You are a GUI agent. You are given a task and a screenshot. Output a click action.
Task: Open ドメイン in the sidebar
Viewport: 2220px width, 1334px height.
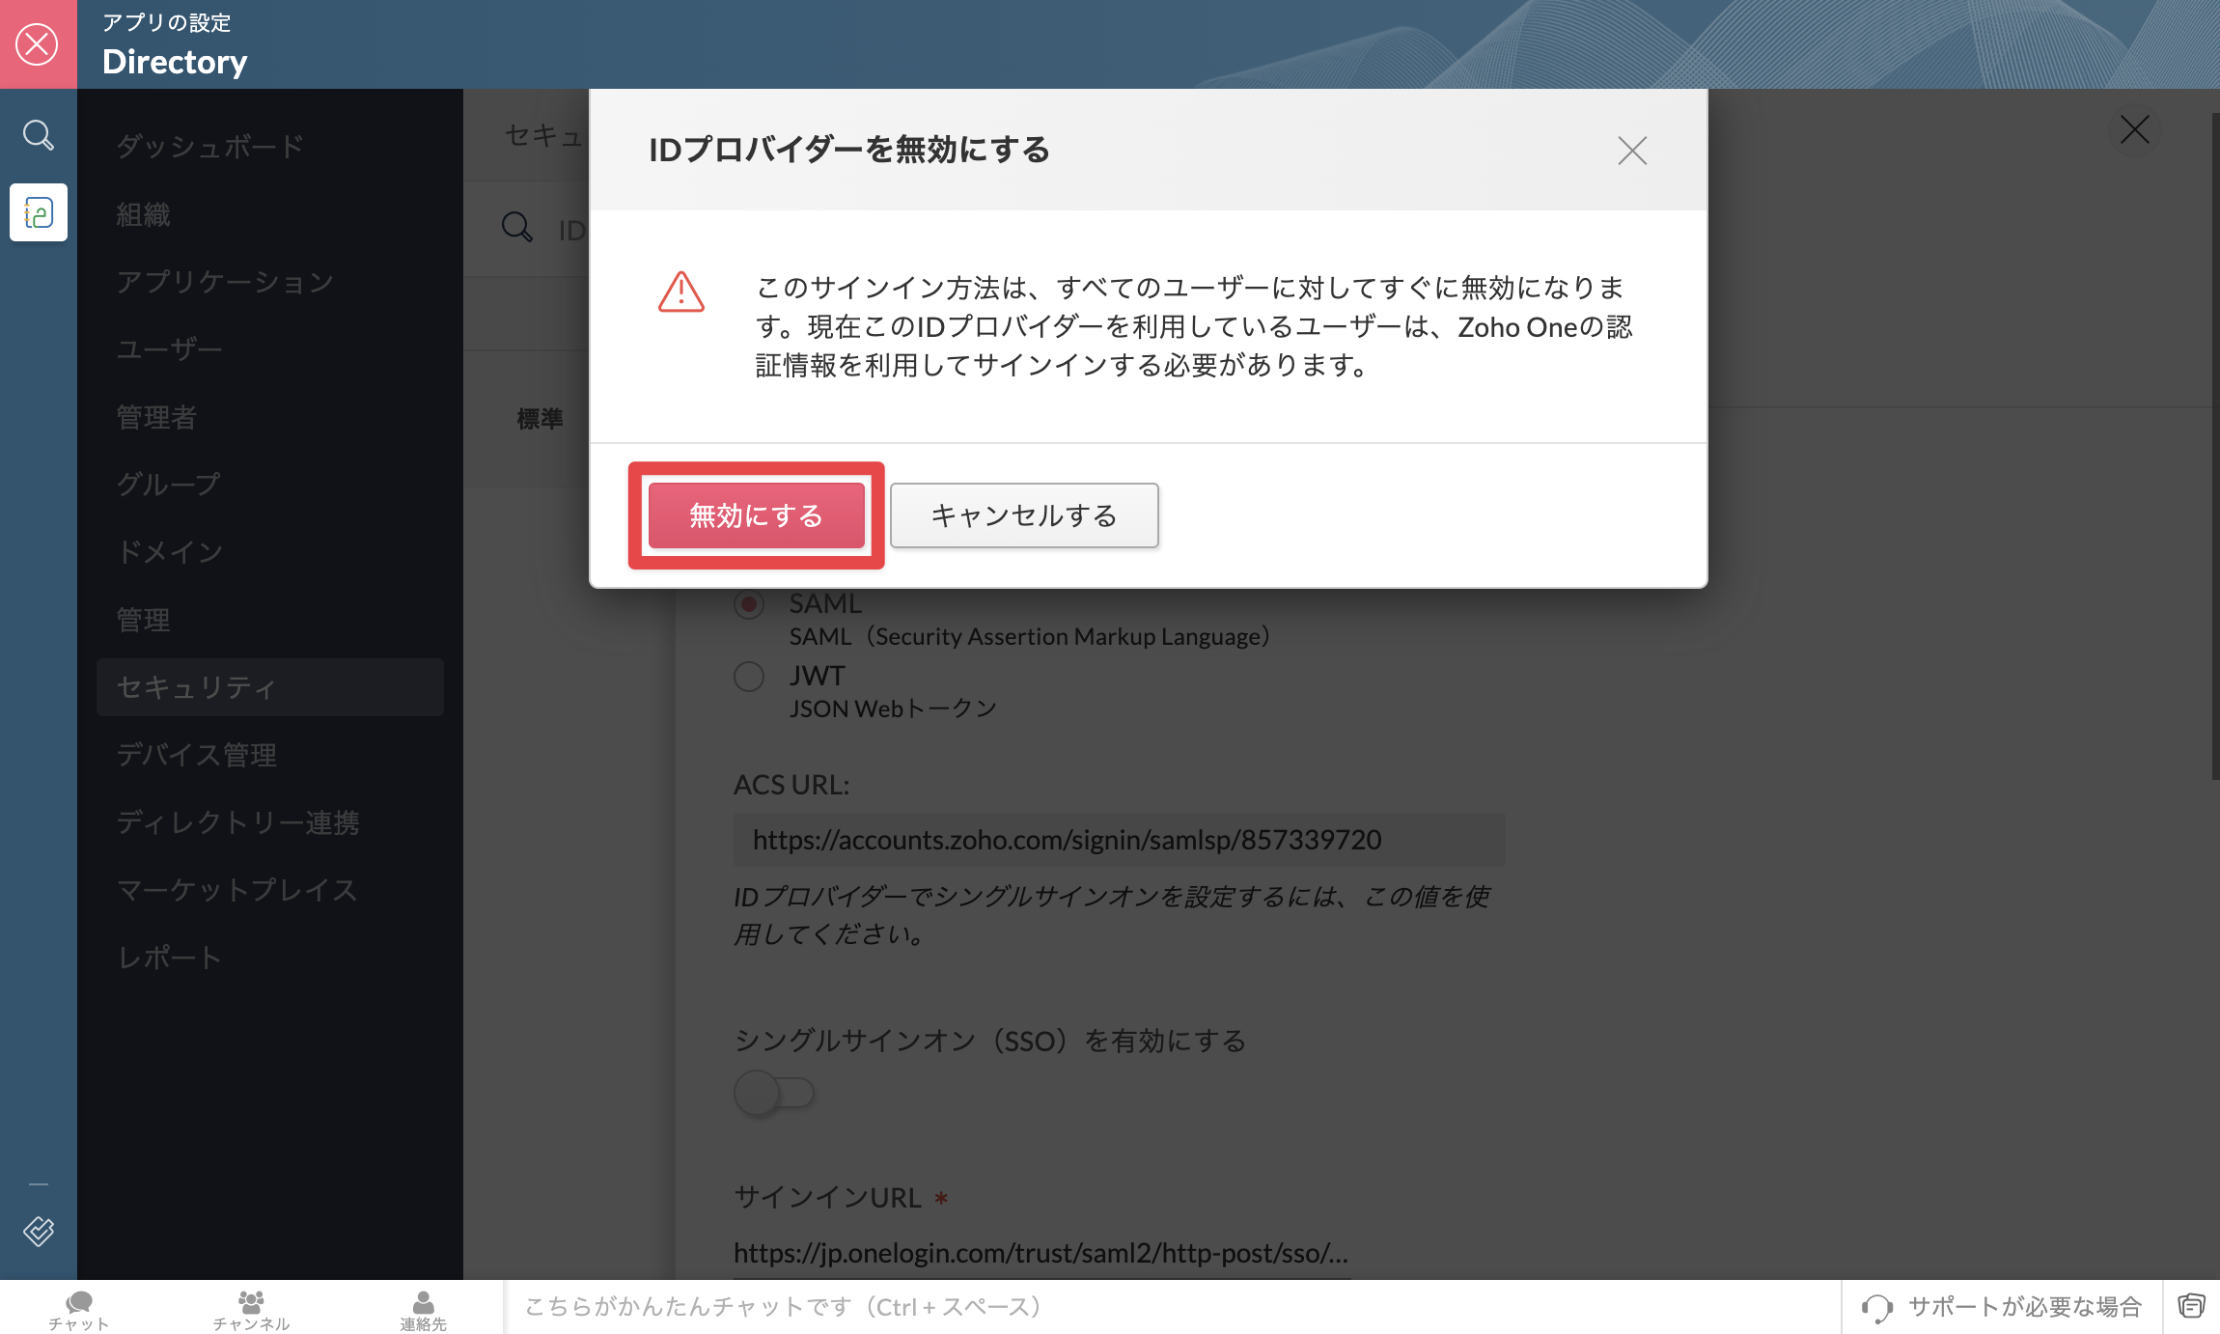[x=170, y=552]
